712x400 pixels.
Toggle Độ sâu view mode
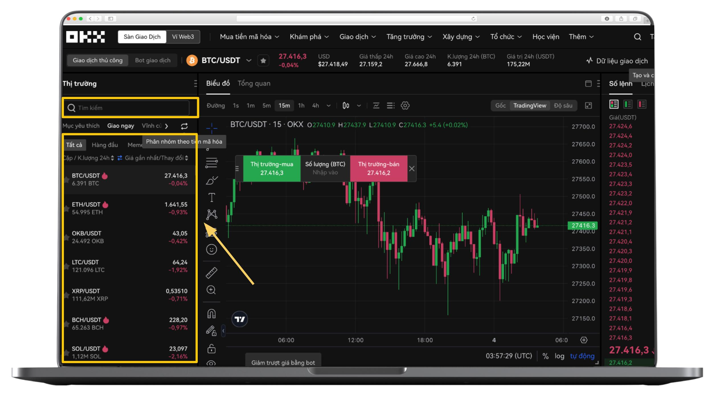563,106
